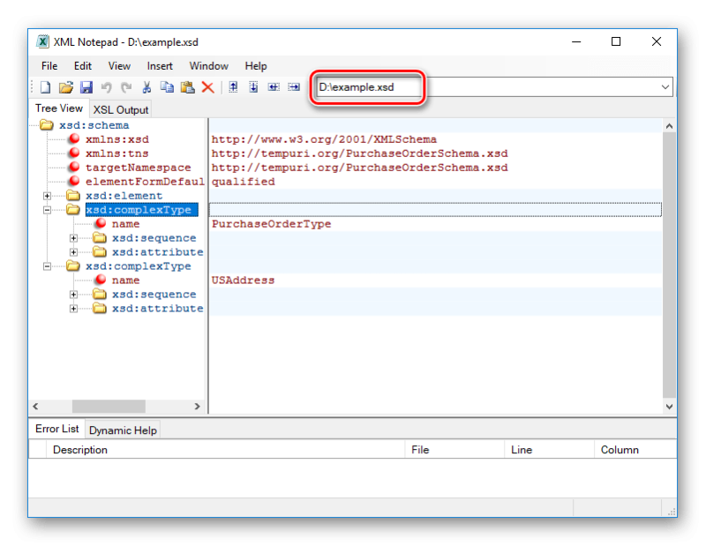Sort the error list by Description column
Screen dimensions: 706x546
tap(225, 450)
